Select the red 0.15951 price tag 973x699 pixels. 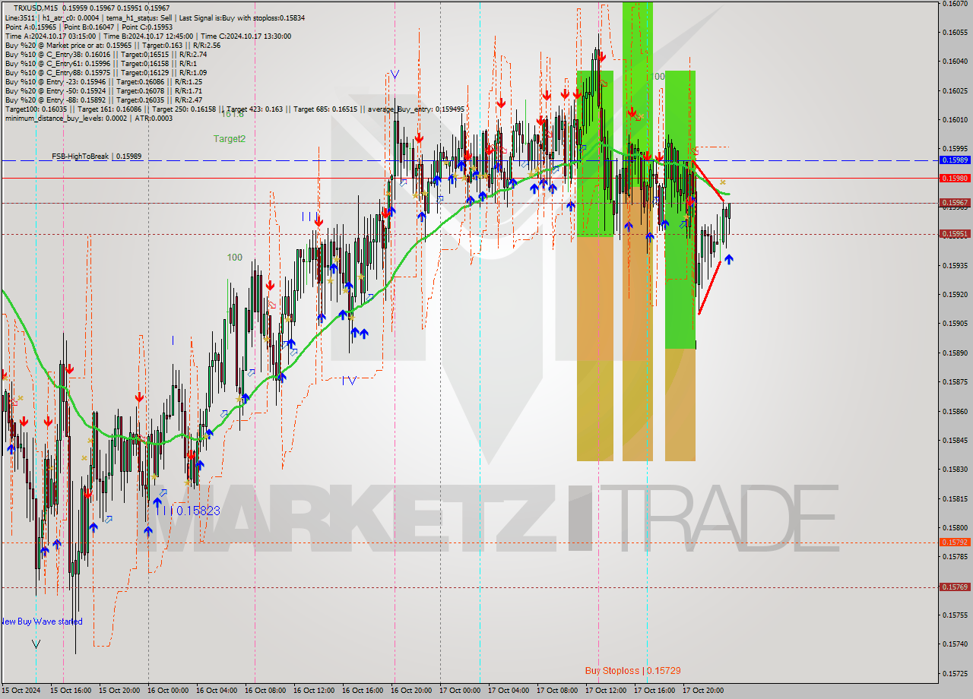(955, 234)
